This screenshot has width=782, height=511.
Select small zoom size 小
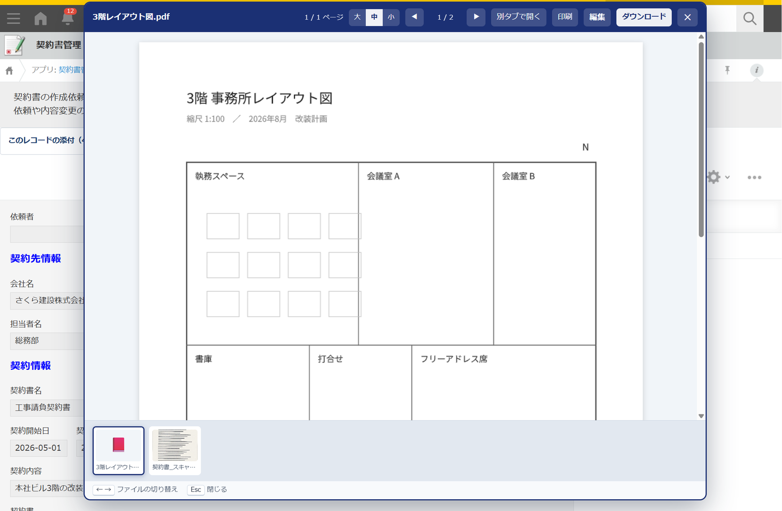tap(391, 17)
